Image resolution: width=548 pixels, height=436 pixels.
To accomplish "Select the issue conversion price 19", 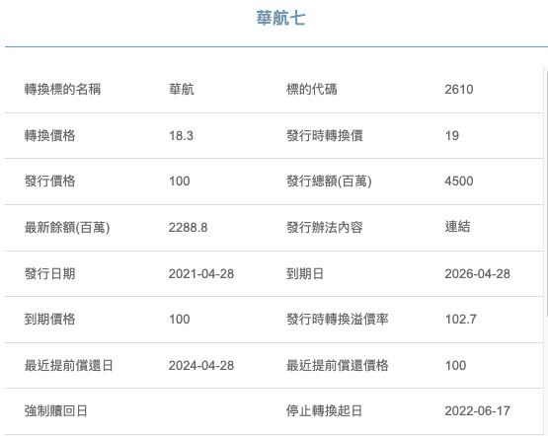I will (x=452, y=135).
